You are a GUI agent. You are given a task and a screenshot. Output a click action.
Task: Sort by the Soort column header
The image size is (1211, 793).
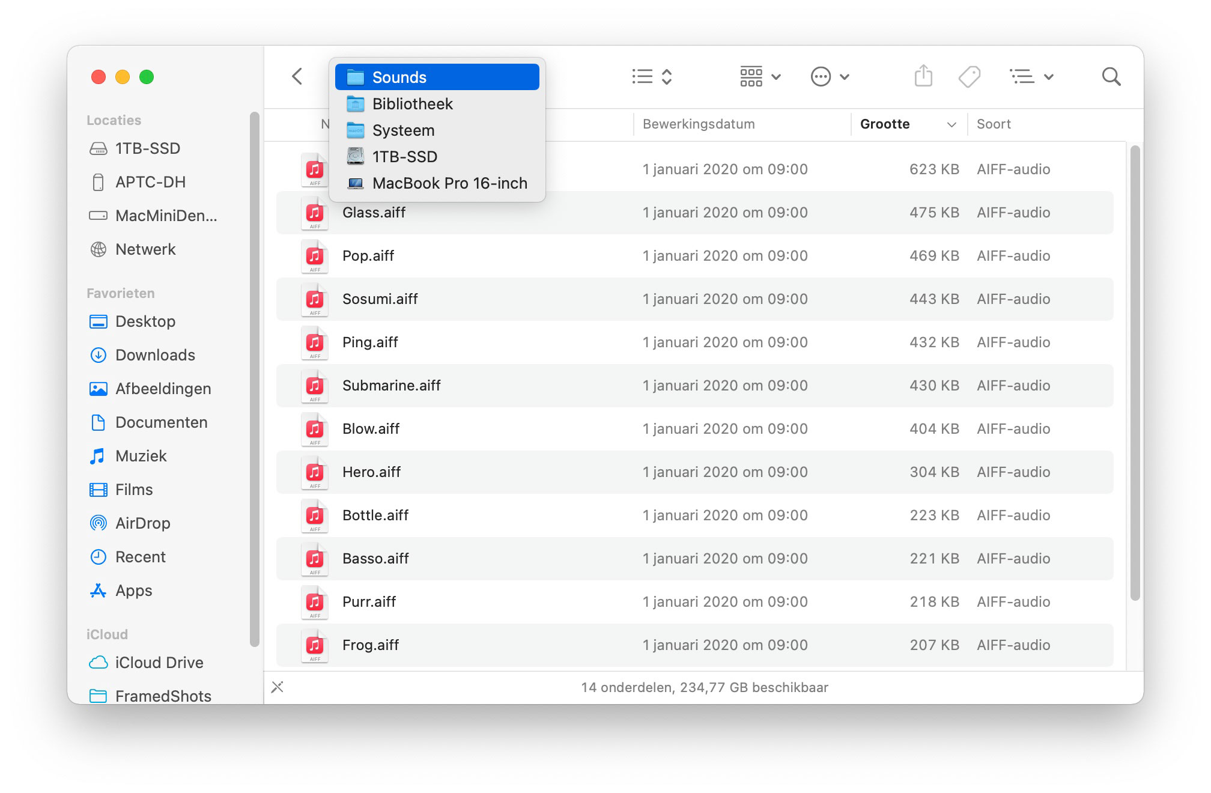click(994, 124)
